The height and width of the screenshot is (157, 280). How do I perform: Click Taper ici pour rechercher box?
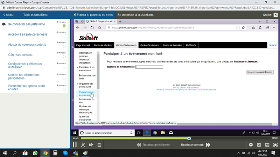[x=107, y=133]
